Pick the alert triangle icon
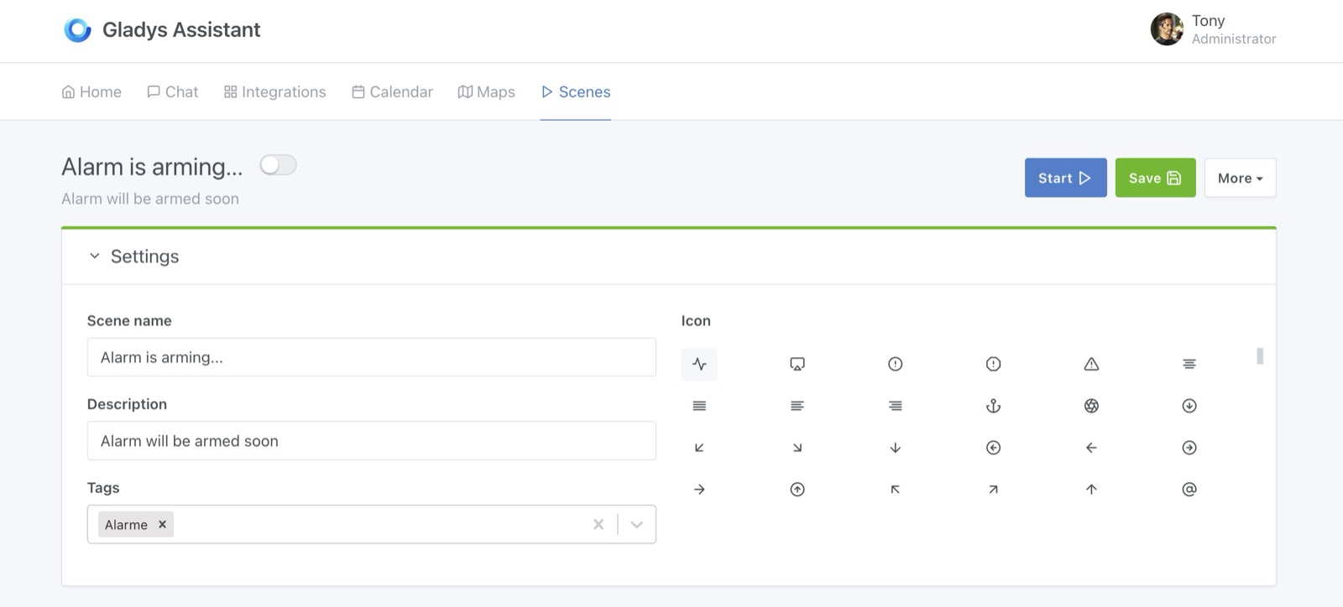Image resolution: width=1343 pixels, height=607 pixels. (1091, 364)
